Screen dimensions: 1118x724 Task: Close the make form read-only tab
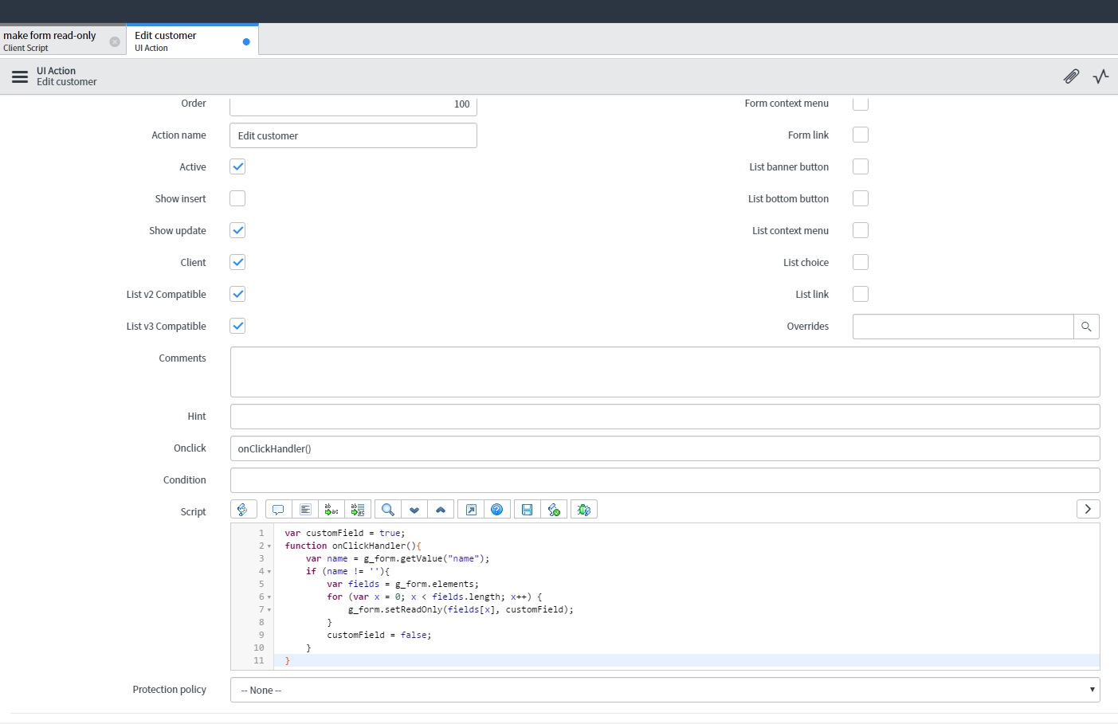pos(115,41)
